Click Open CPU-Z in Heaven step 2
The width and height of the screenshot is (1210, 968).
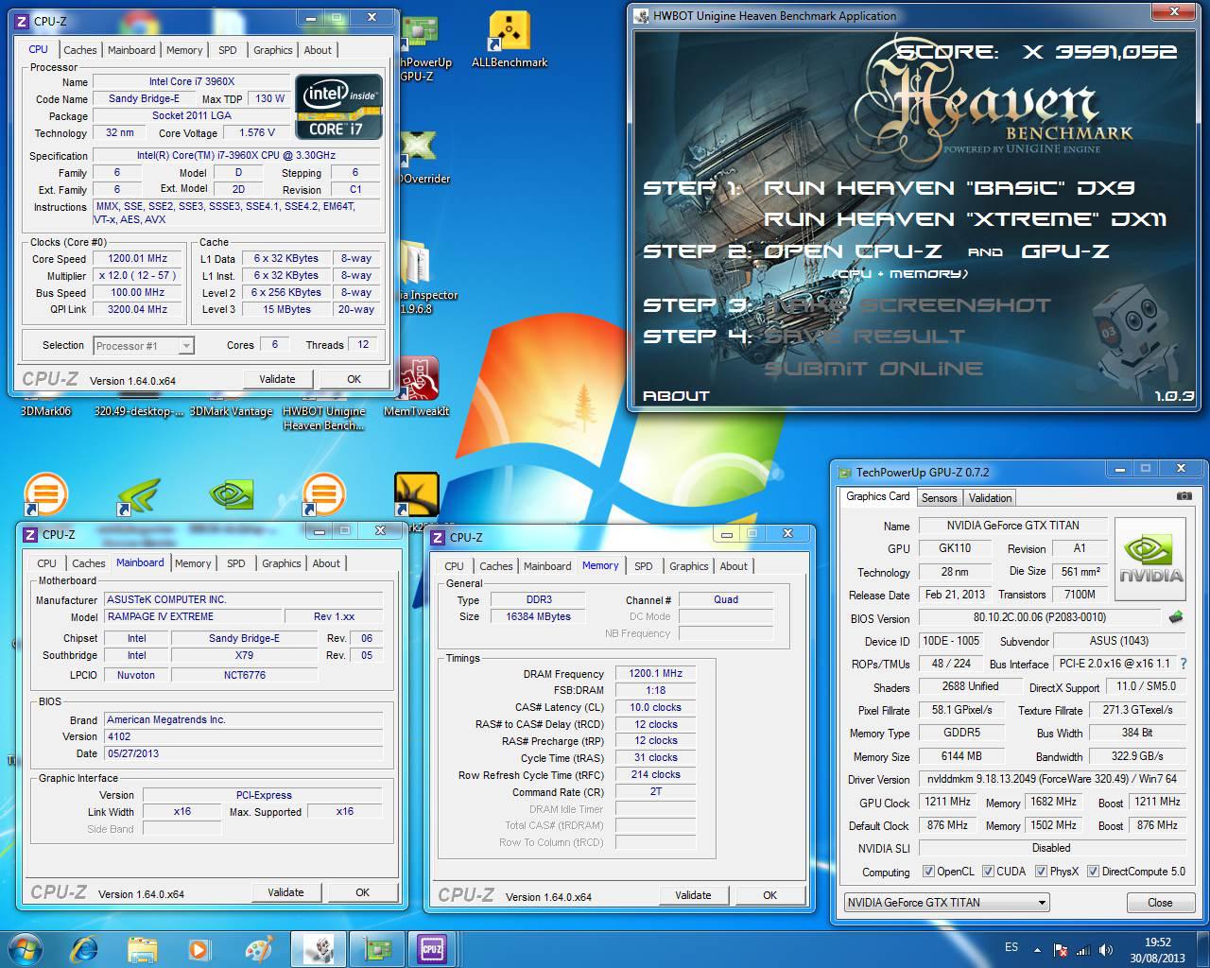coord(851,251)
